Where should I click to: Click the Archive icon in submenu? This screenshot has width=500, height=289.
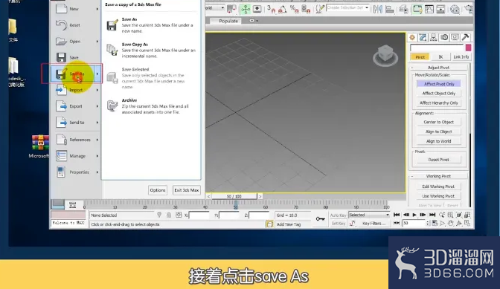click(112, 105)
